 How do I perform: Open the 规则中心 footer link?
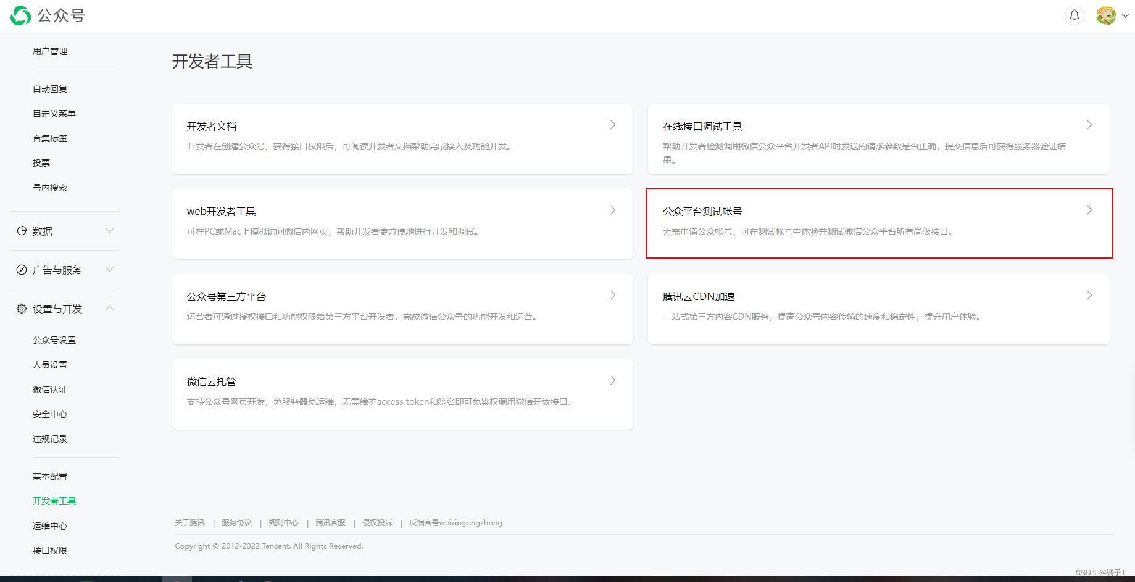283,523
